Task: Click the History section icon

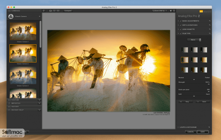Action: [9, 107]
